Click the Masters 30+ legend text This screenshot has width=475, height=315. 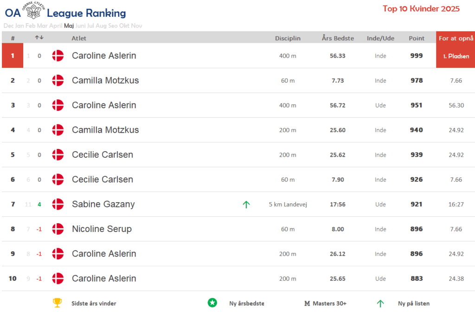(x=329, y=303)
